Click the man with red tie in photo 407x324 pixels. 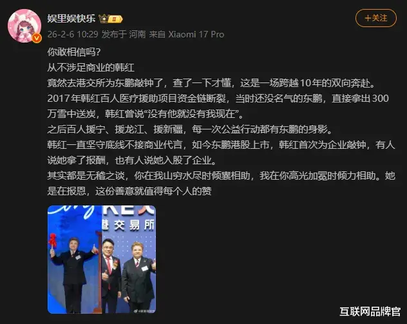(111, 275)
